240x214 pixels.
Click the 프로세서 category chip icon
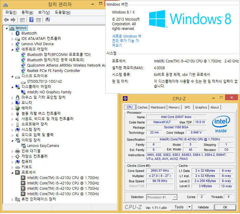17,173
